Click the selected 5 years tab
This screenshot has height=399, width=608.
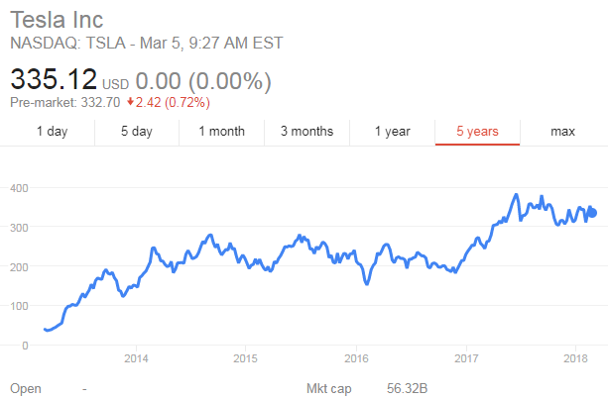click(477, 131)
